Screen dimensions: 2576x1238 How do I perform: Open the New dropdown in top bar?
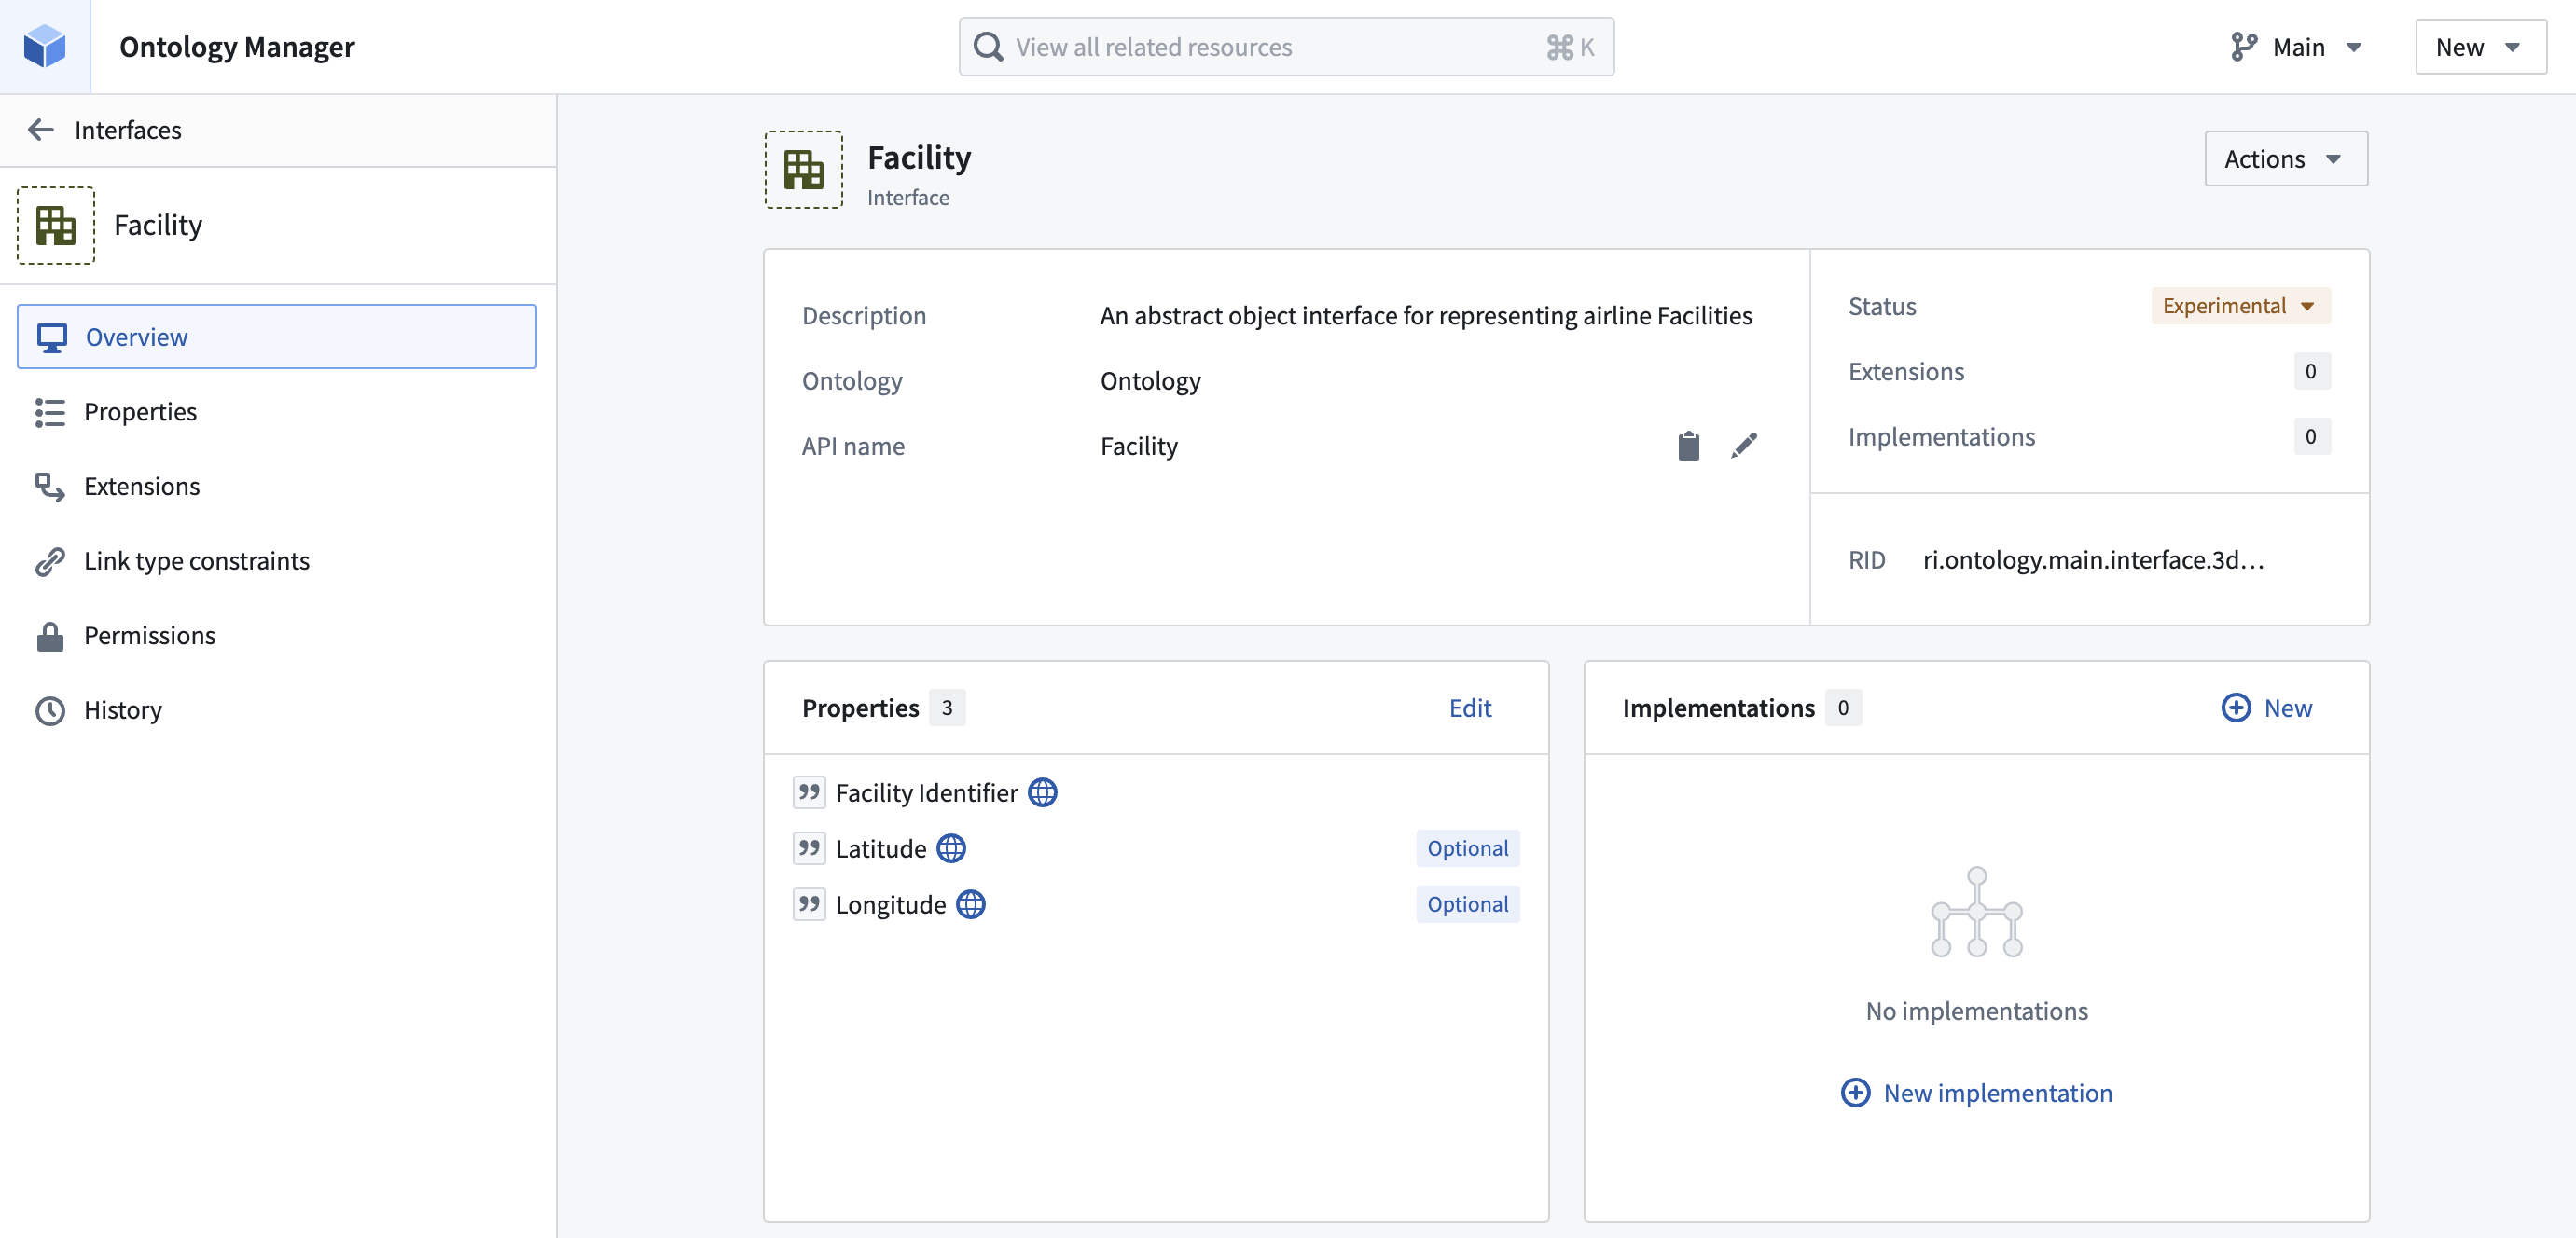point(2480,47)
